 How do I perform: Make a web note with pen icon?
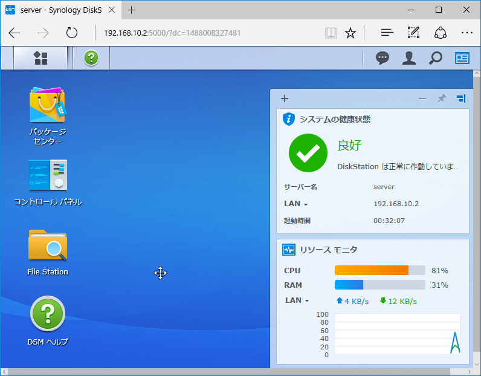coord(413,33)
